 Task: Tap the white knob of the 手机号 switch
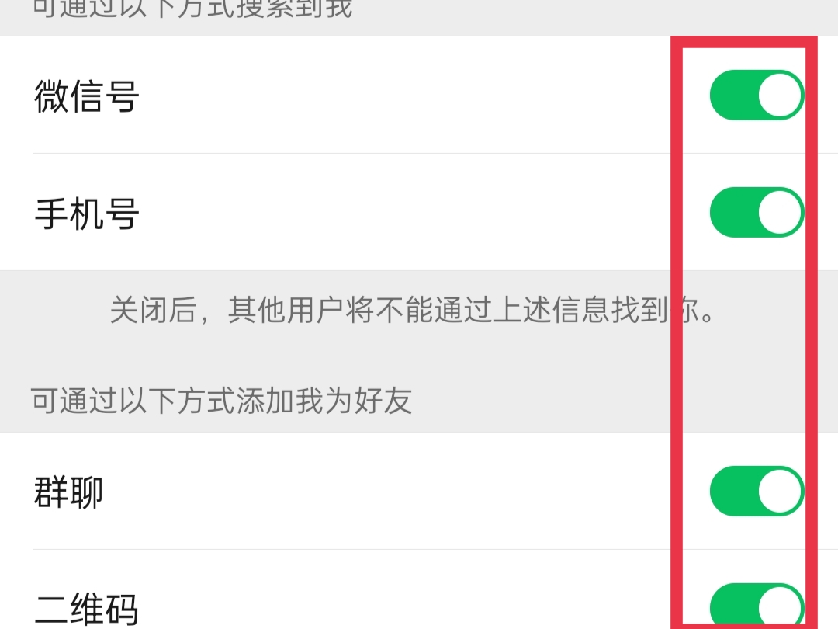(x=780, y=212)
